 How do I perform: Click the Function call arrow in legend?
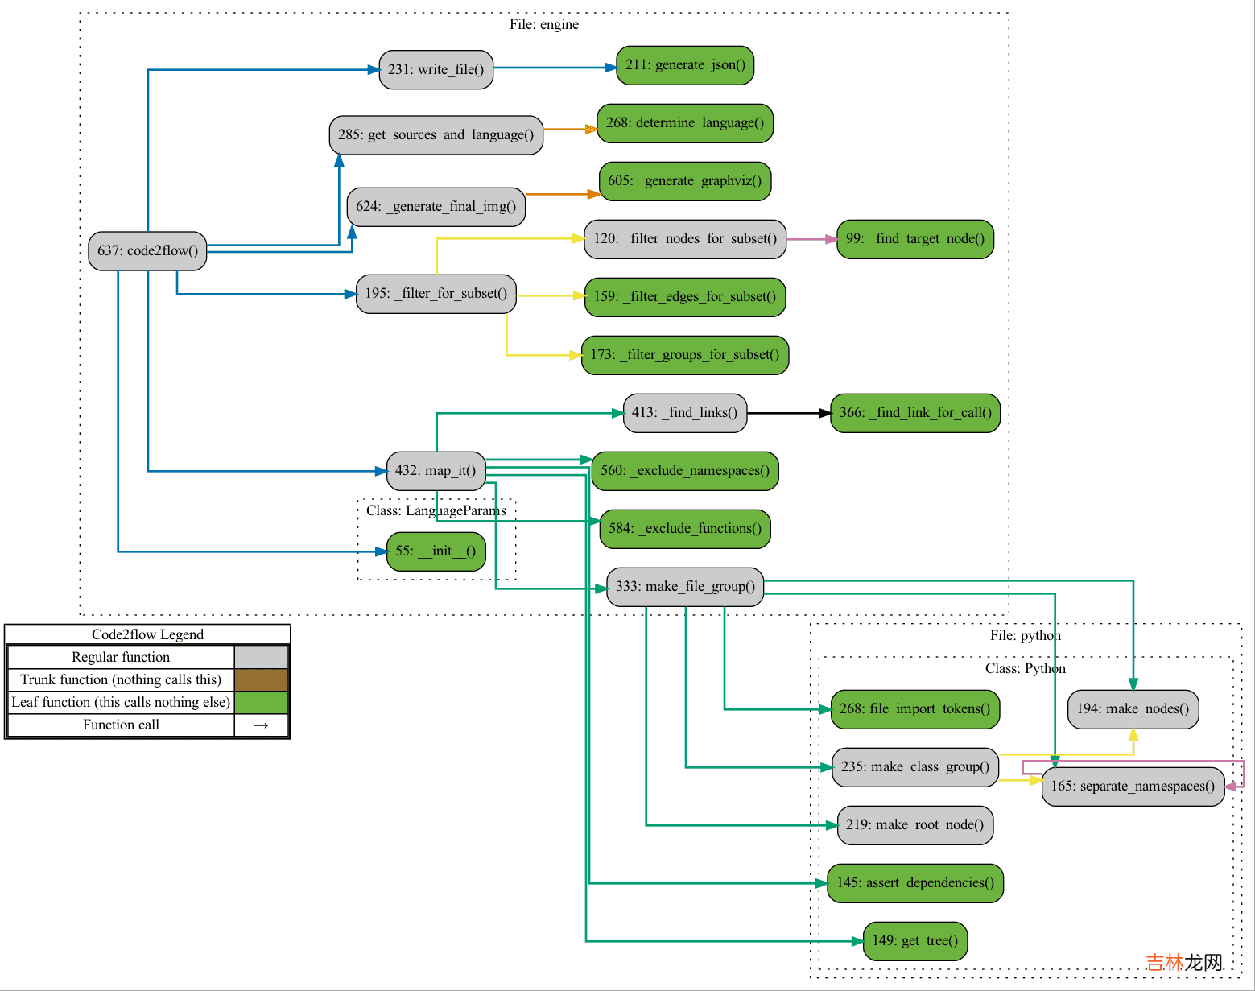click(261, 725)
